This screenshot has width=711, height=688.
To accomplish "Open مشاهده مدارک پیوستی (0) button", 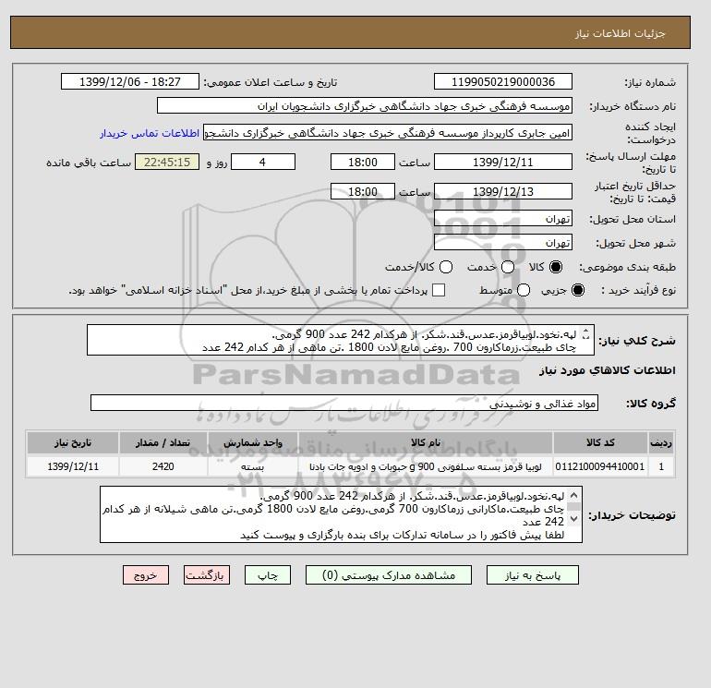I will point(389,575).
